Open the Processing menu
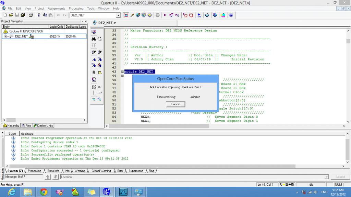This screenshot has height=197, width=351. (76, 8)
